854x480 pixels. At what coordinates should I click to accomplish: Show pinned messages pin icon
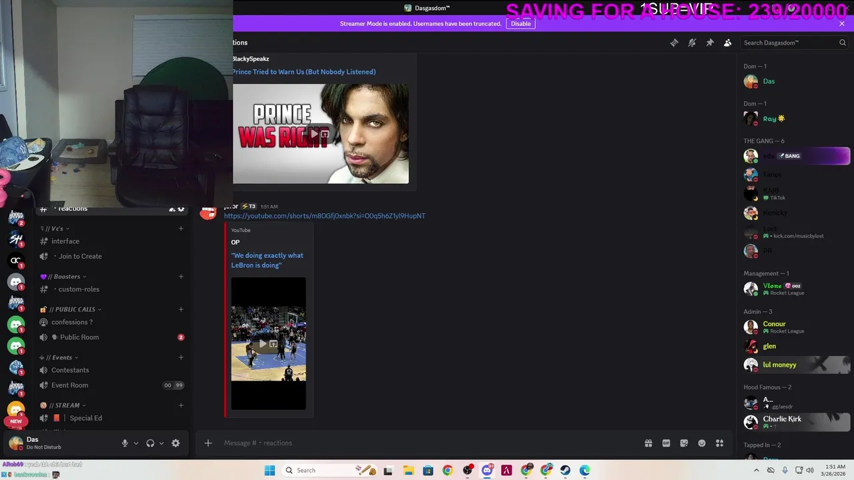pos(710,43)
